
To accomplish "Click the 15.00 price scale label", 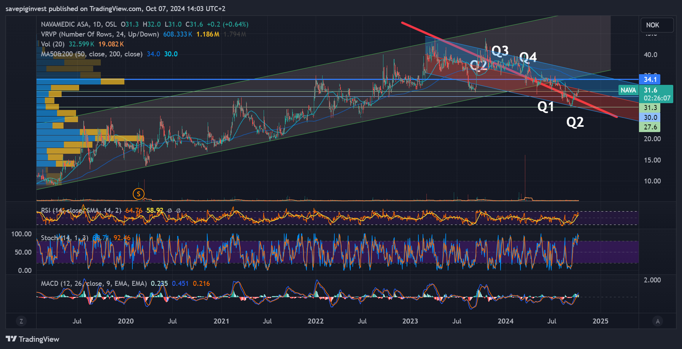I will click(x=652, y=160).
